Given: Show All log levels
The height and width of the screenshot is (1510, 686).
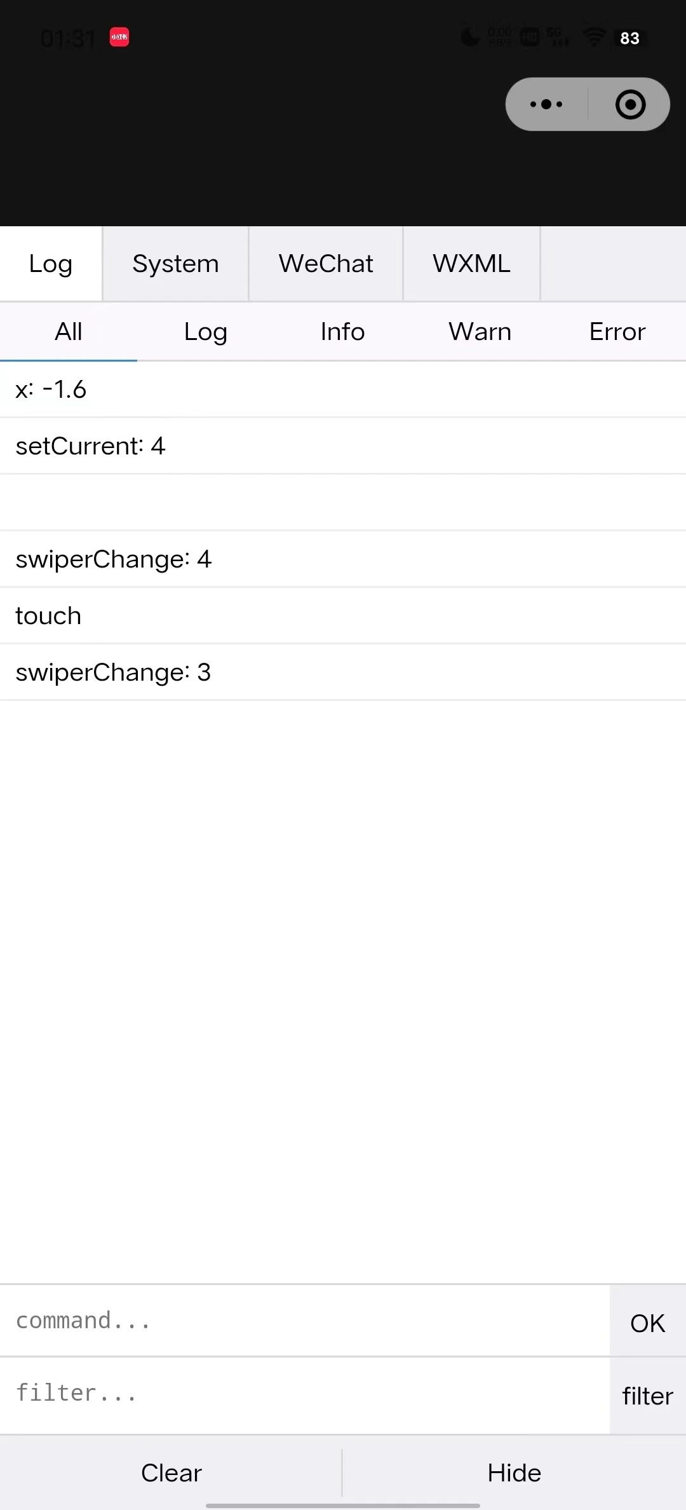Looking at the screenshot, I should click(69, 332).
